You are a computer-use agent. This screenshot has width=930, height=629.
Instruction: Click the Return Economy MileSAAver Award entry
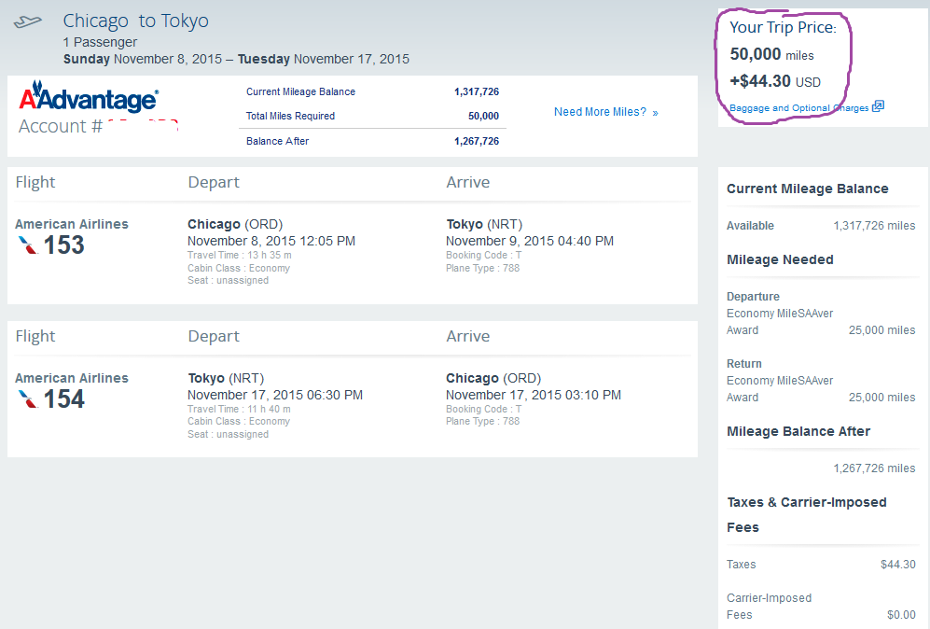pyautogui.click(x=821, y=381)
